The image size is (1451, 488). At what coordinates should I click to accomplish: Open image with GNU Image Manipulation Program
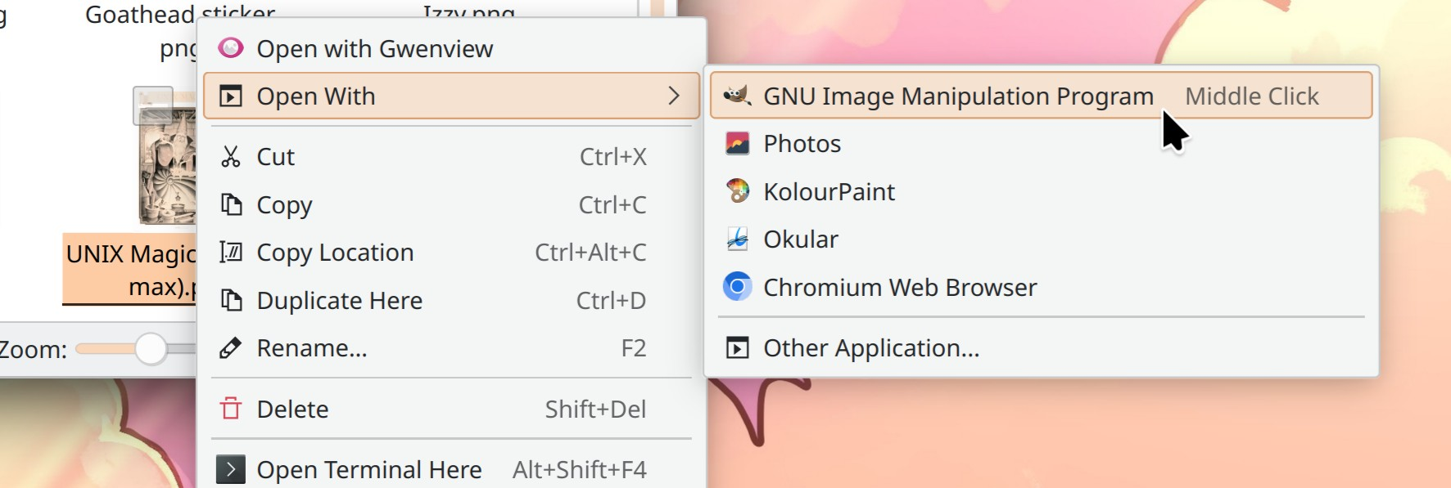point(957,96)
